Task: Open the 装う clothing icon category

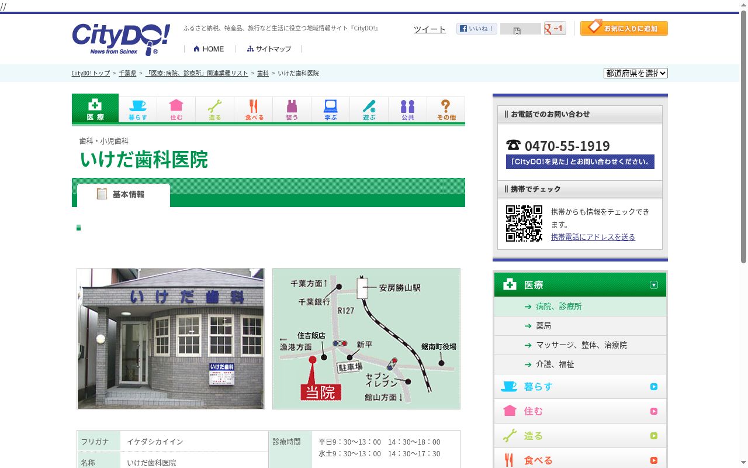Action: coord(292,109)
